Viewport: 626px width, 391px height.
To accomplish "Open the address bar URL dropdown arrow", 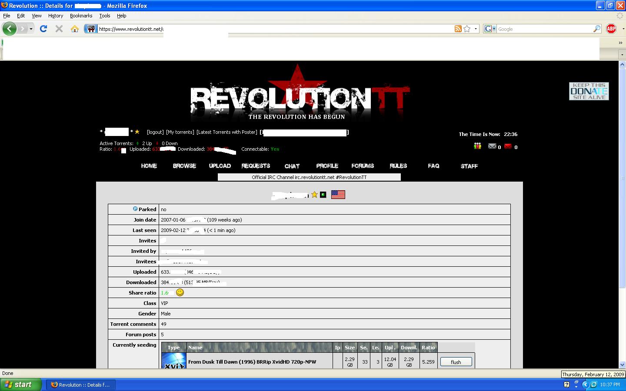I will 476,29.
